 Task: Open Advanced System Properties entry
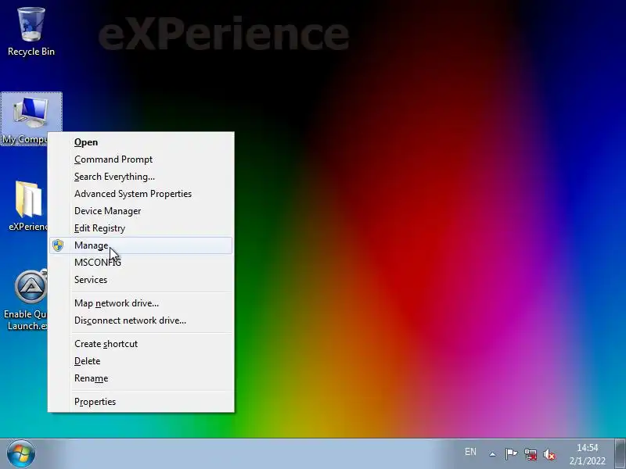tap(141, 194)
